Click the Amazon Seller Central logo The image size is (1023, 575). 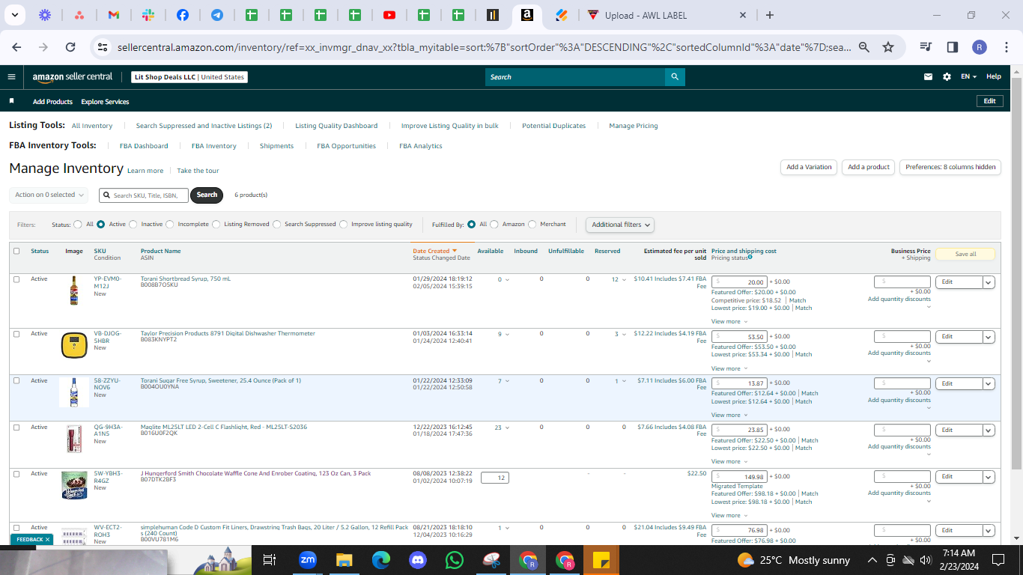pos(73,76)
